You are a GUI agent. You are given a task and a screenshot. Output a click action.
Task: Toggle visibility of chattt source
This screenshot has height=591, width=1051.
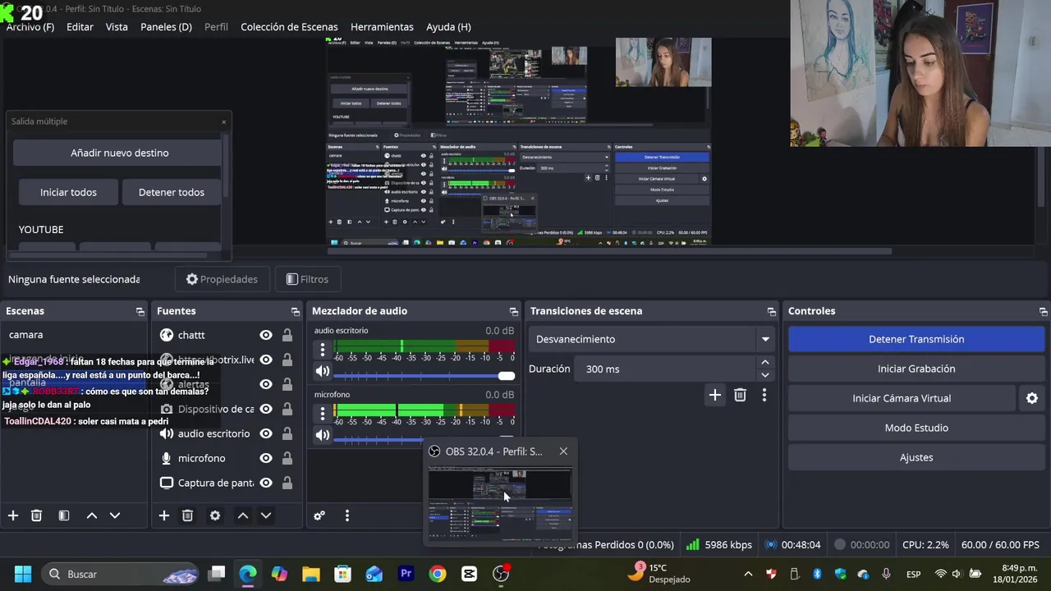266,335
